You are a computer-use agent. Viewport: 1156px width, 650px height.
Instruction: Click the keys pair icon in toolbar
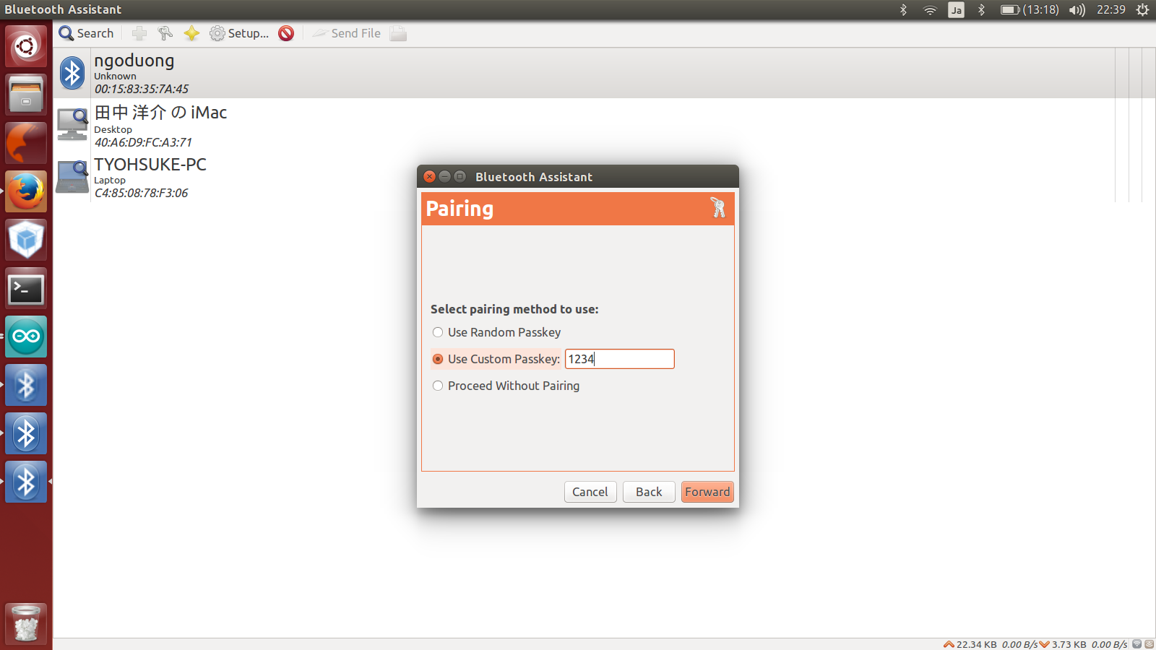165,33
